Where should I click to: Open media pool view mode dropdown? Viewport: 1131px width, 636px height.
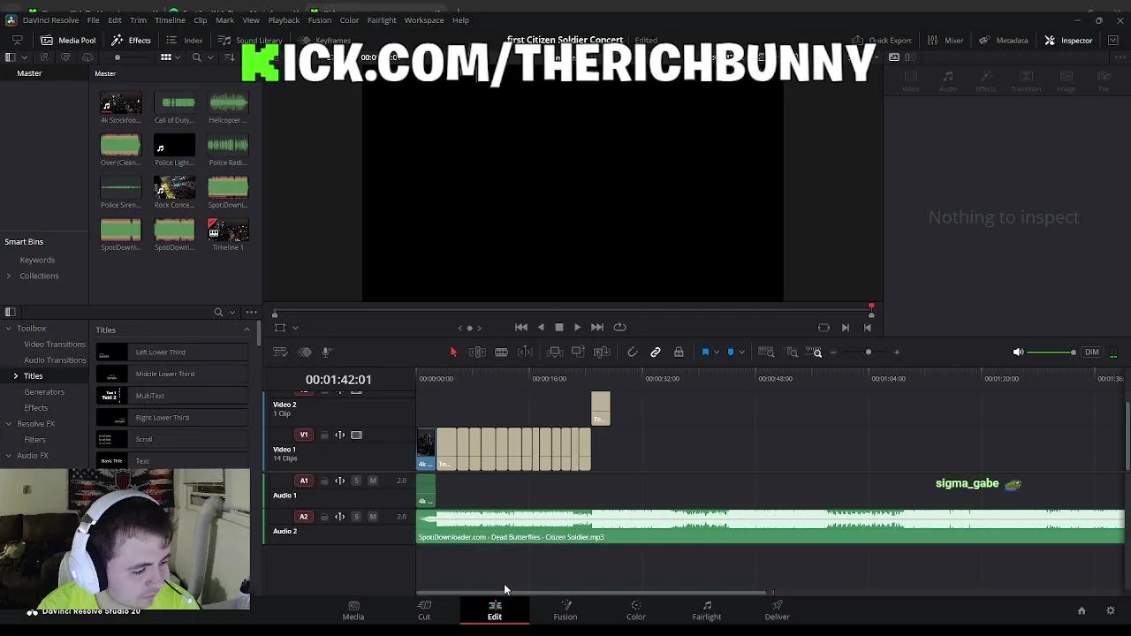(179, 57)
